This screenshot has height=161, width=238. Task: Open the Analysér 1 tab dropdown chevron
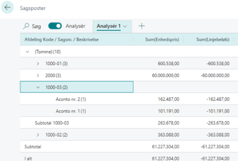tap(125, 27)
